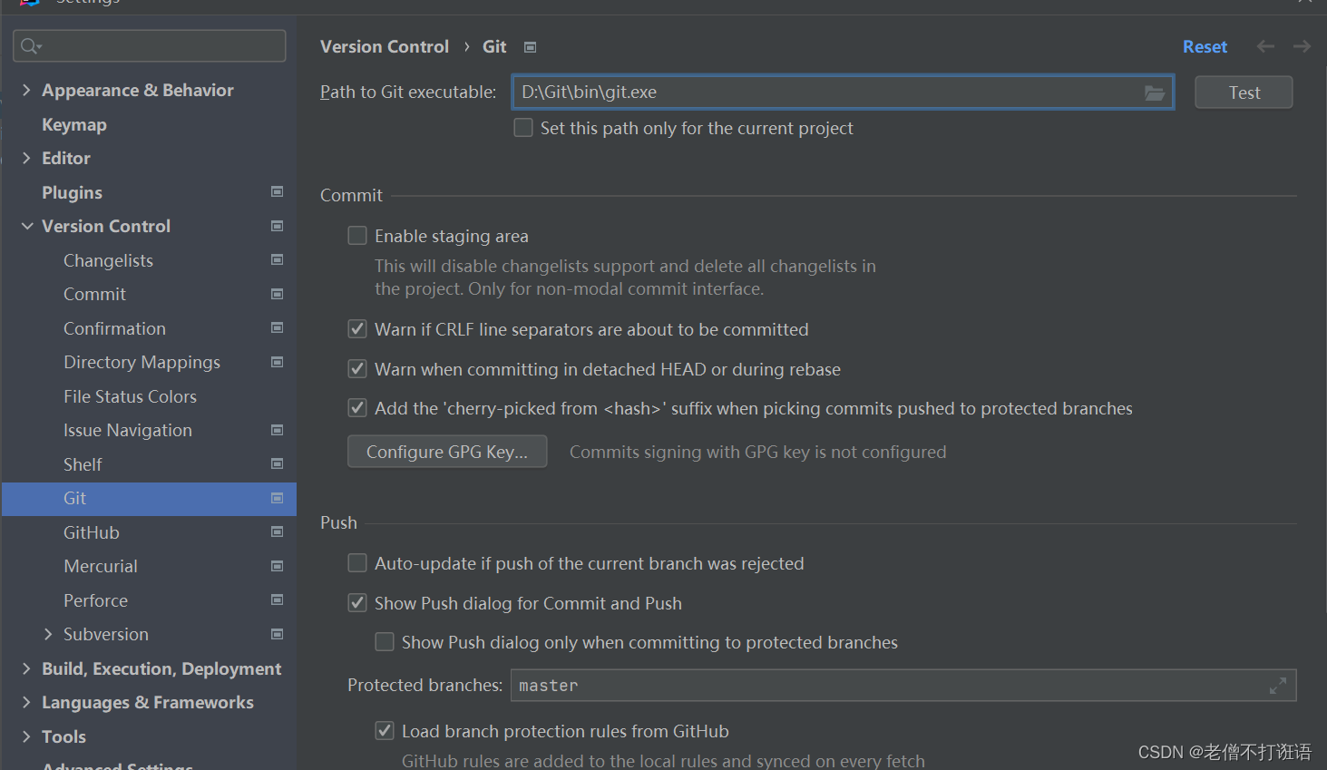Click project-level icon on Mercurial row
The height and width of the screenshot is (770, 1327).
[278, 566]
